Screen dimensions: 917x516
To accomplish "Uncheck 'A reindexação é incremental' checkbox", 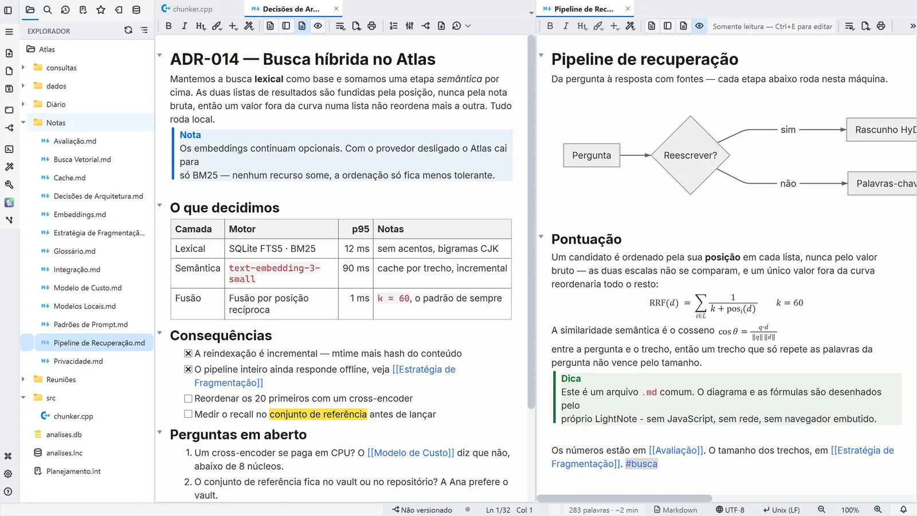I will click(188, 354).
